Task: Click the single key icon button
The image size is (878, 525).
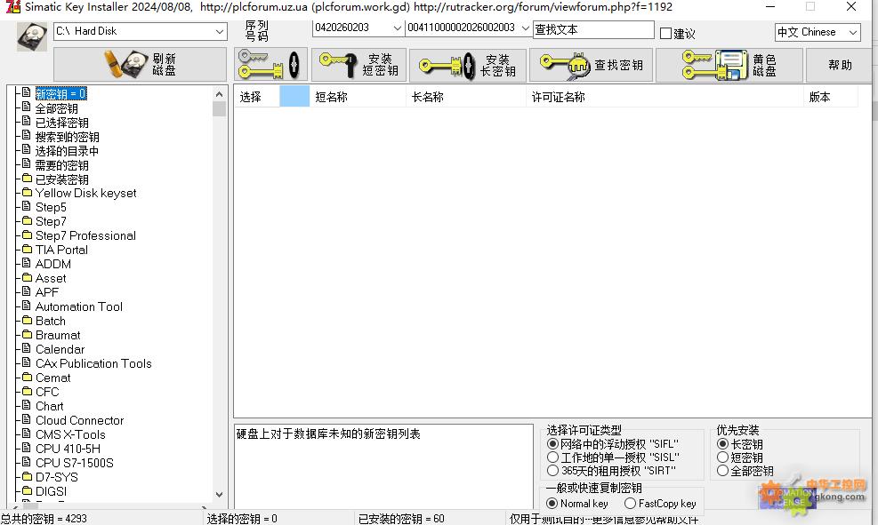Action: click(270, 65)
